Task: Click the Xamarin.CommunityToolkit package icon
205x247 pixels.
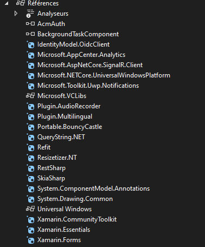Action: pyautogui.click(x=31, y=219)
